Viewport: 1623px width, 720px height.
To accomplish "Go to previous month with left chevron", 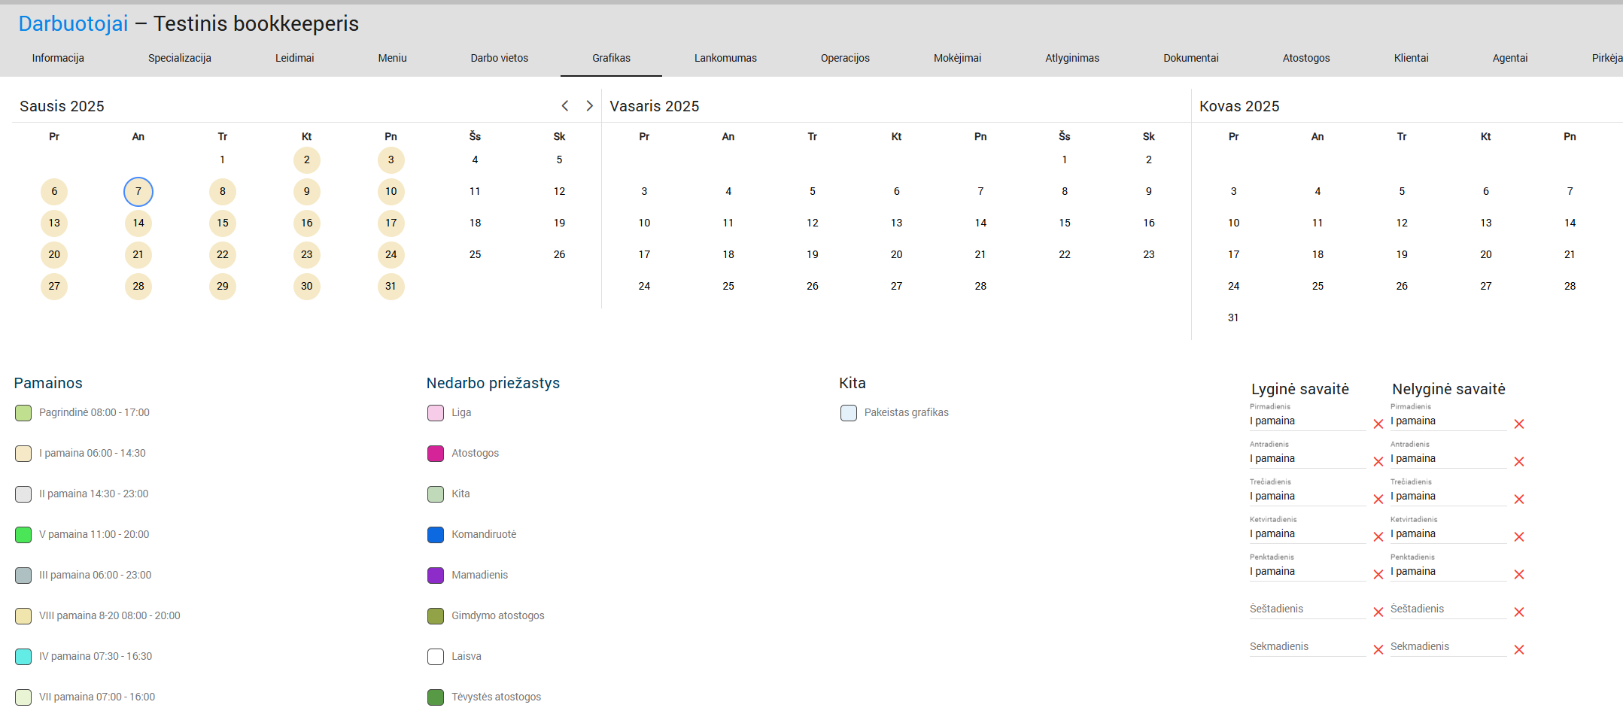I will pyautogui.click(x=565, y=106).
